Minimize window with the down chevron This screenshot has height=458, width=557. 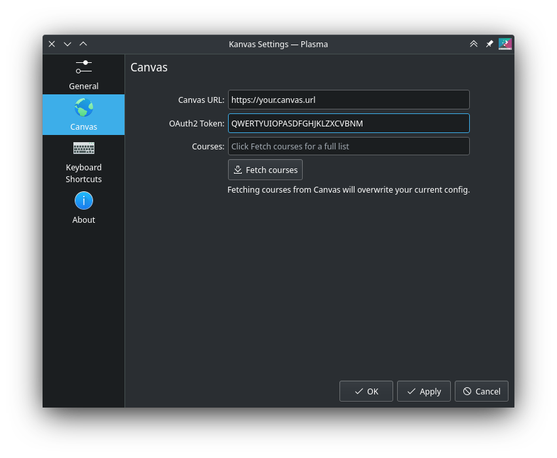[x=67, y=44]
